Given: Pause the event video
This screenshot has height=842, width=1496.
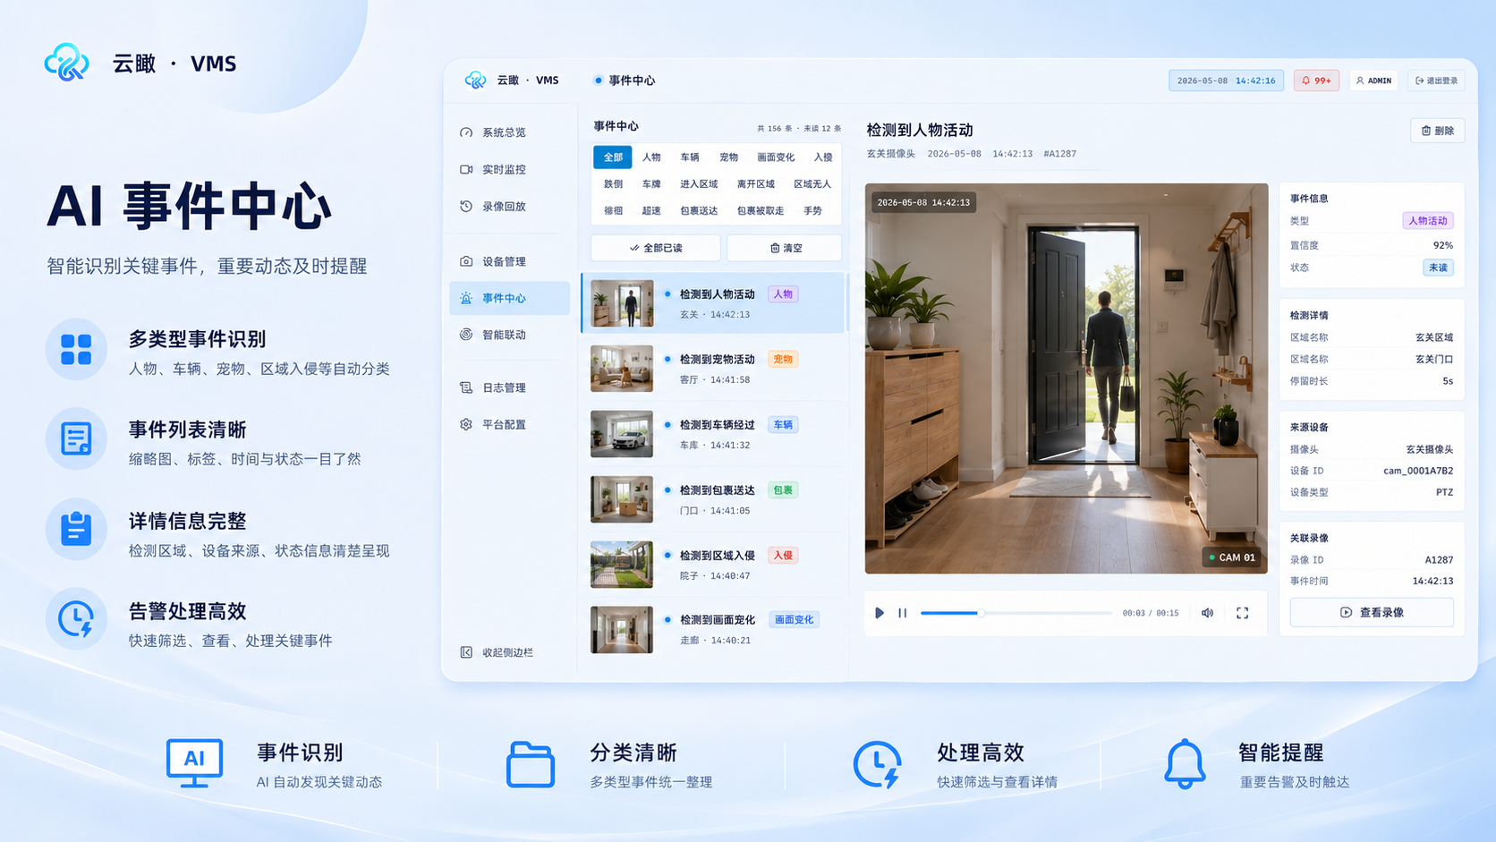Looking at the screenshot, I should pos(903,613).
